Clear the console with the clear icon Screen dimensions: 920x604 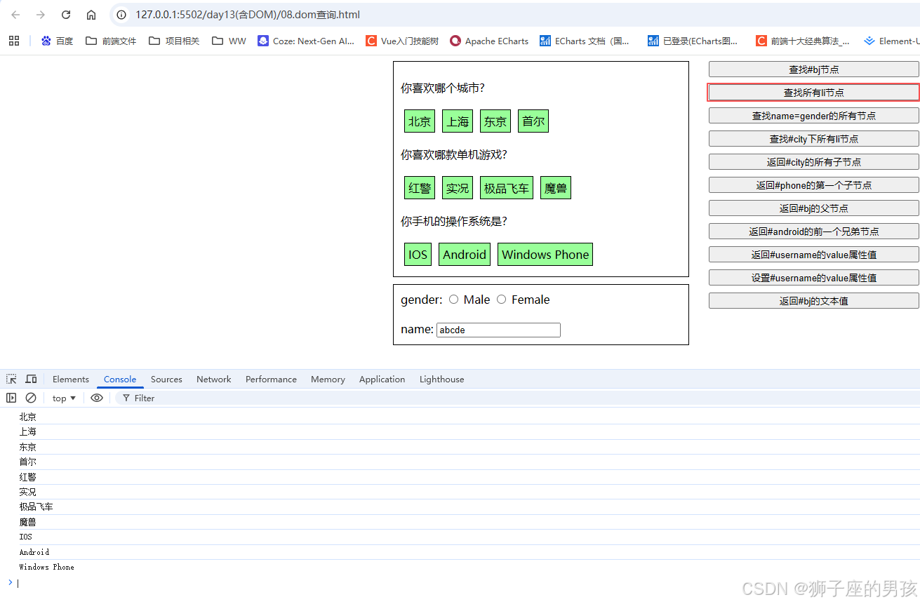(31, 398)
